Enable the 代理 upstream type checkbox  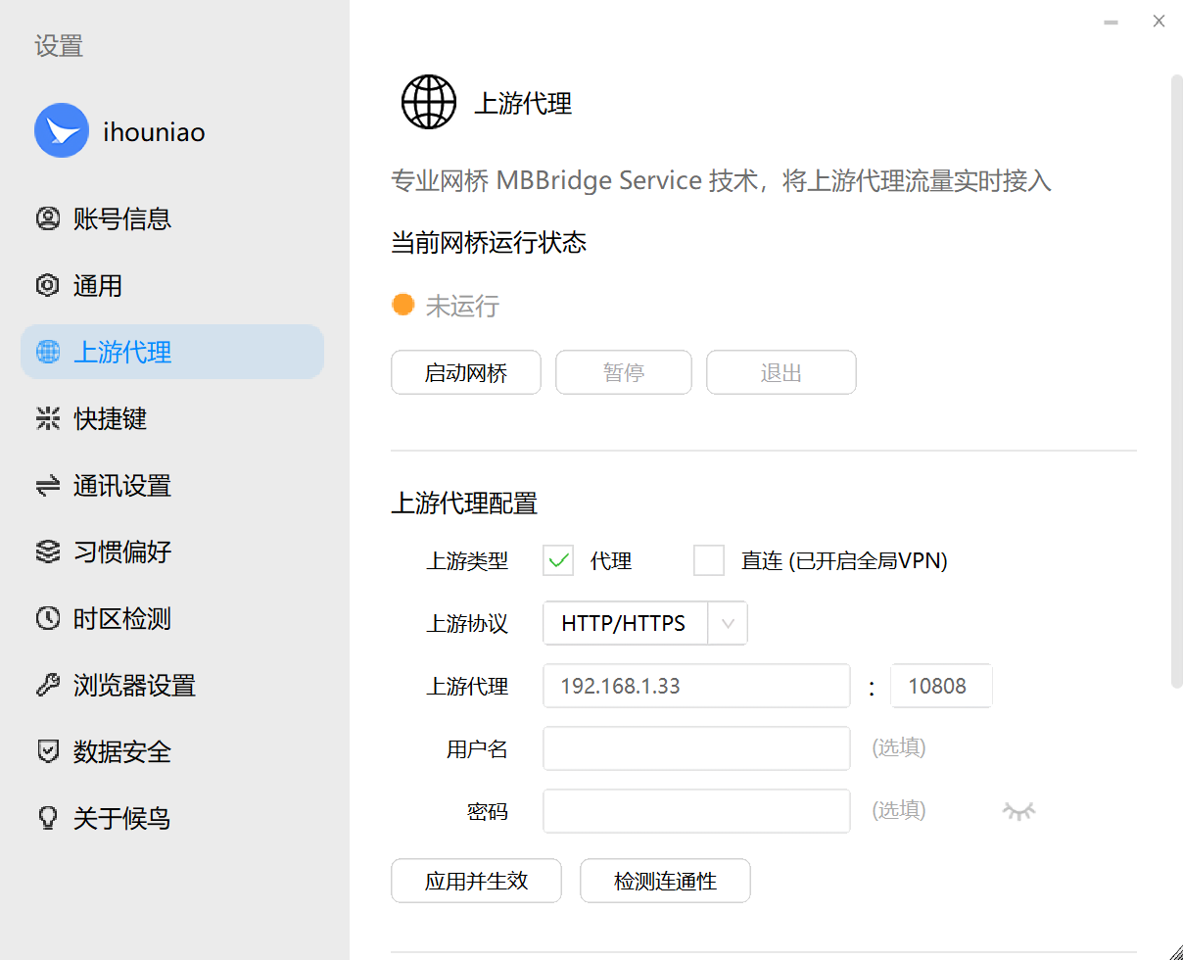coord(557,560)
